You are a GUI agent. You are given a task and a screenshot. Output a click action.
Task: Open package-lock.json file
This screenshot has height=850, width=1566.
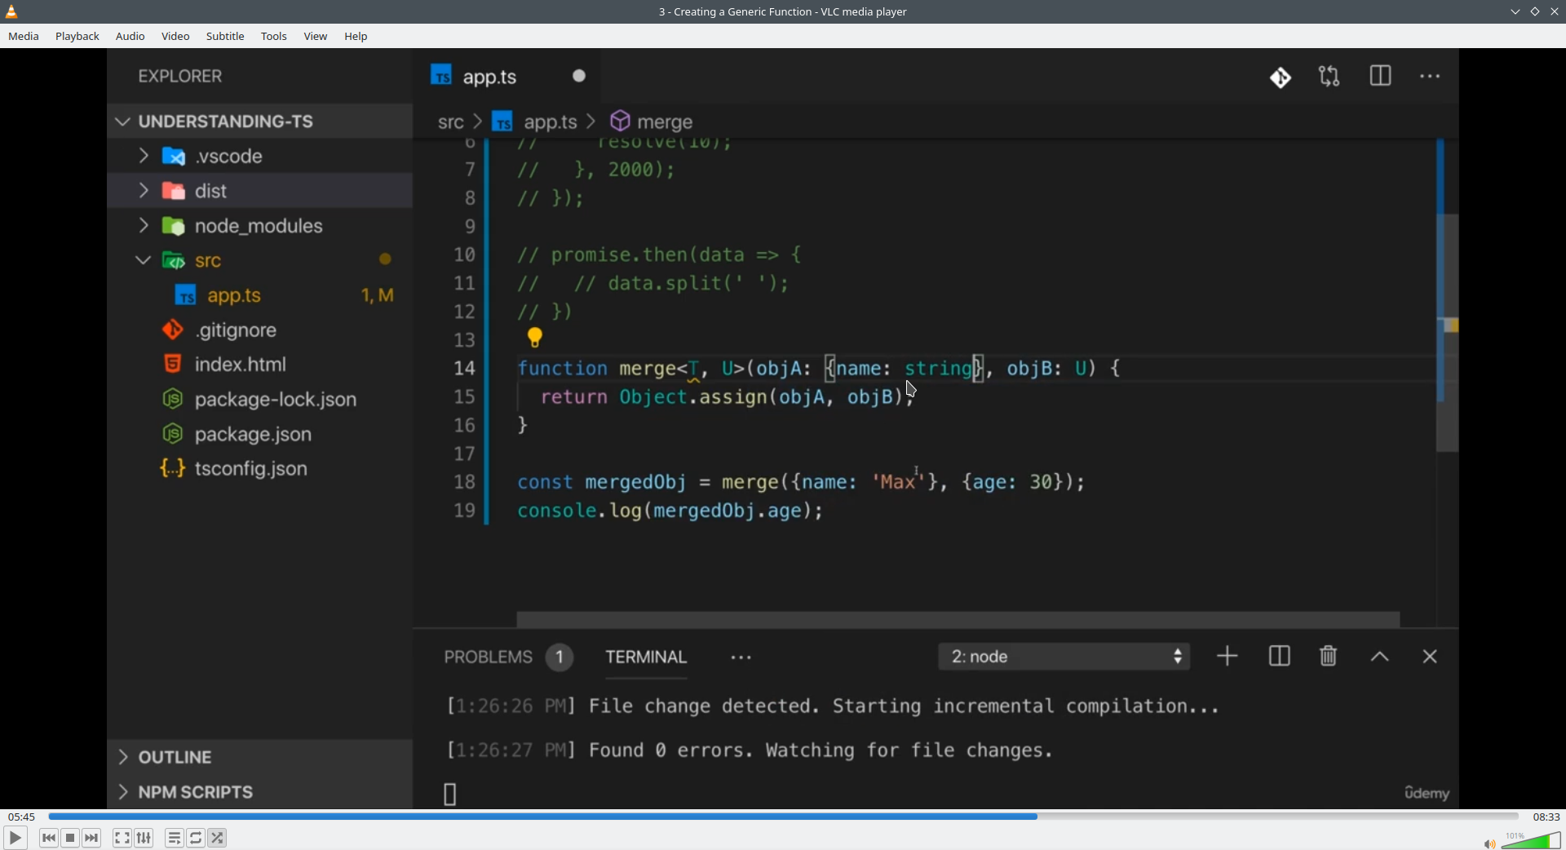[260, 400]
